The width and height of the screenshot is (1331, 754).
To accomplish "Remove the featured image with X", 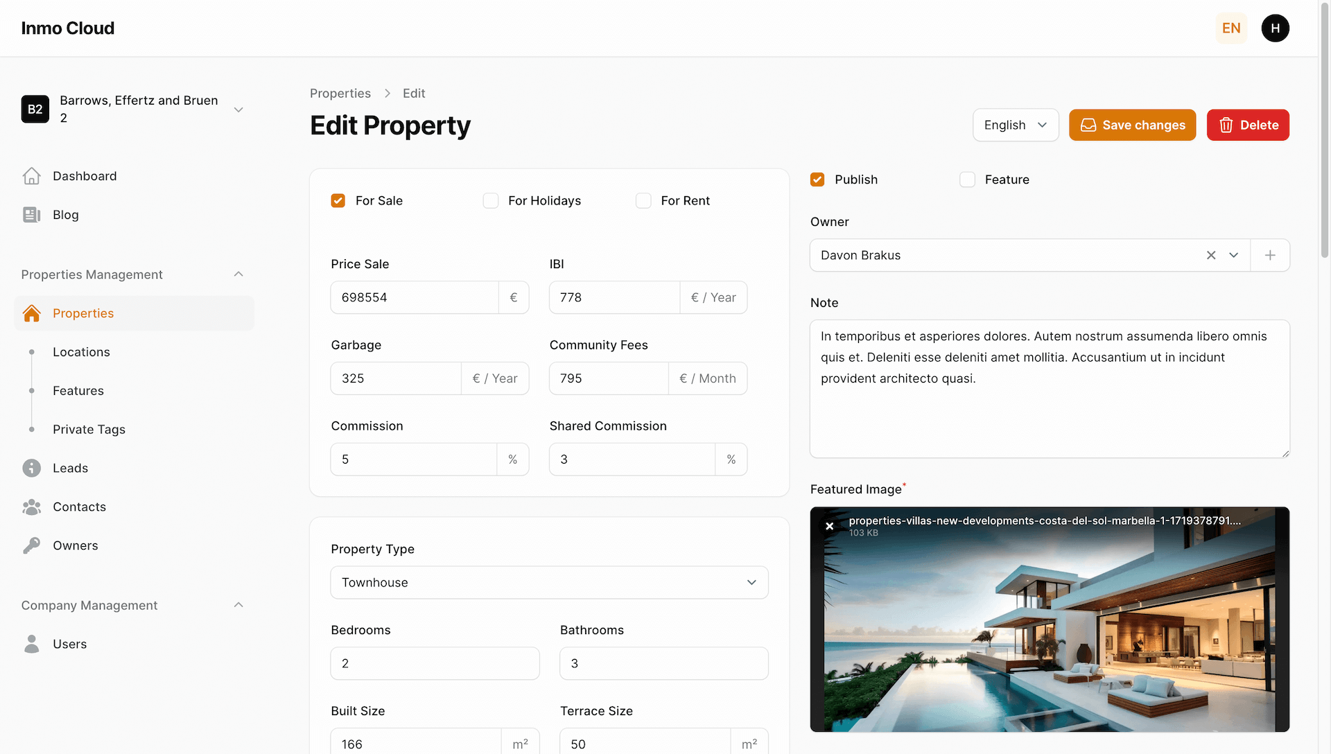I will coord(829,526).
